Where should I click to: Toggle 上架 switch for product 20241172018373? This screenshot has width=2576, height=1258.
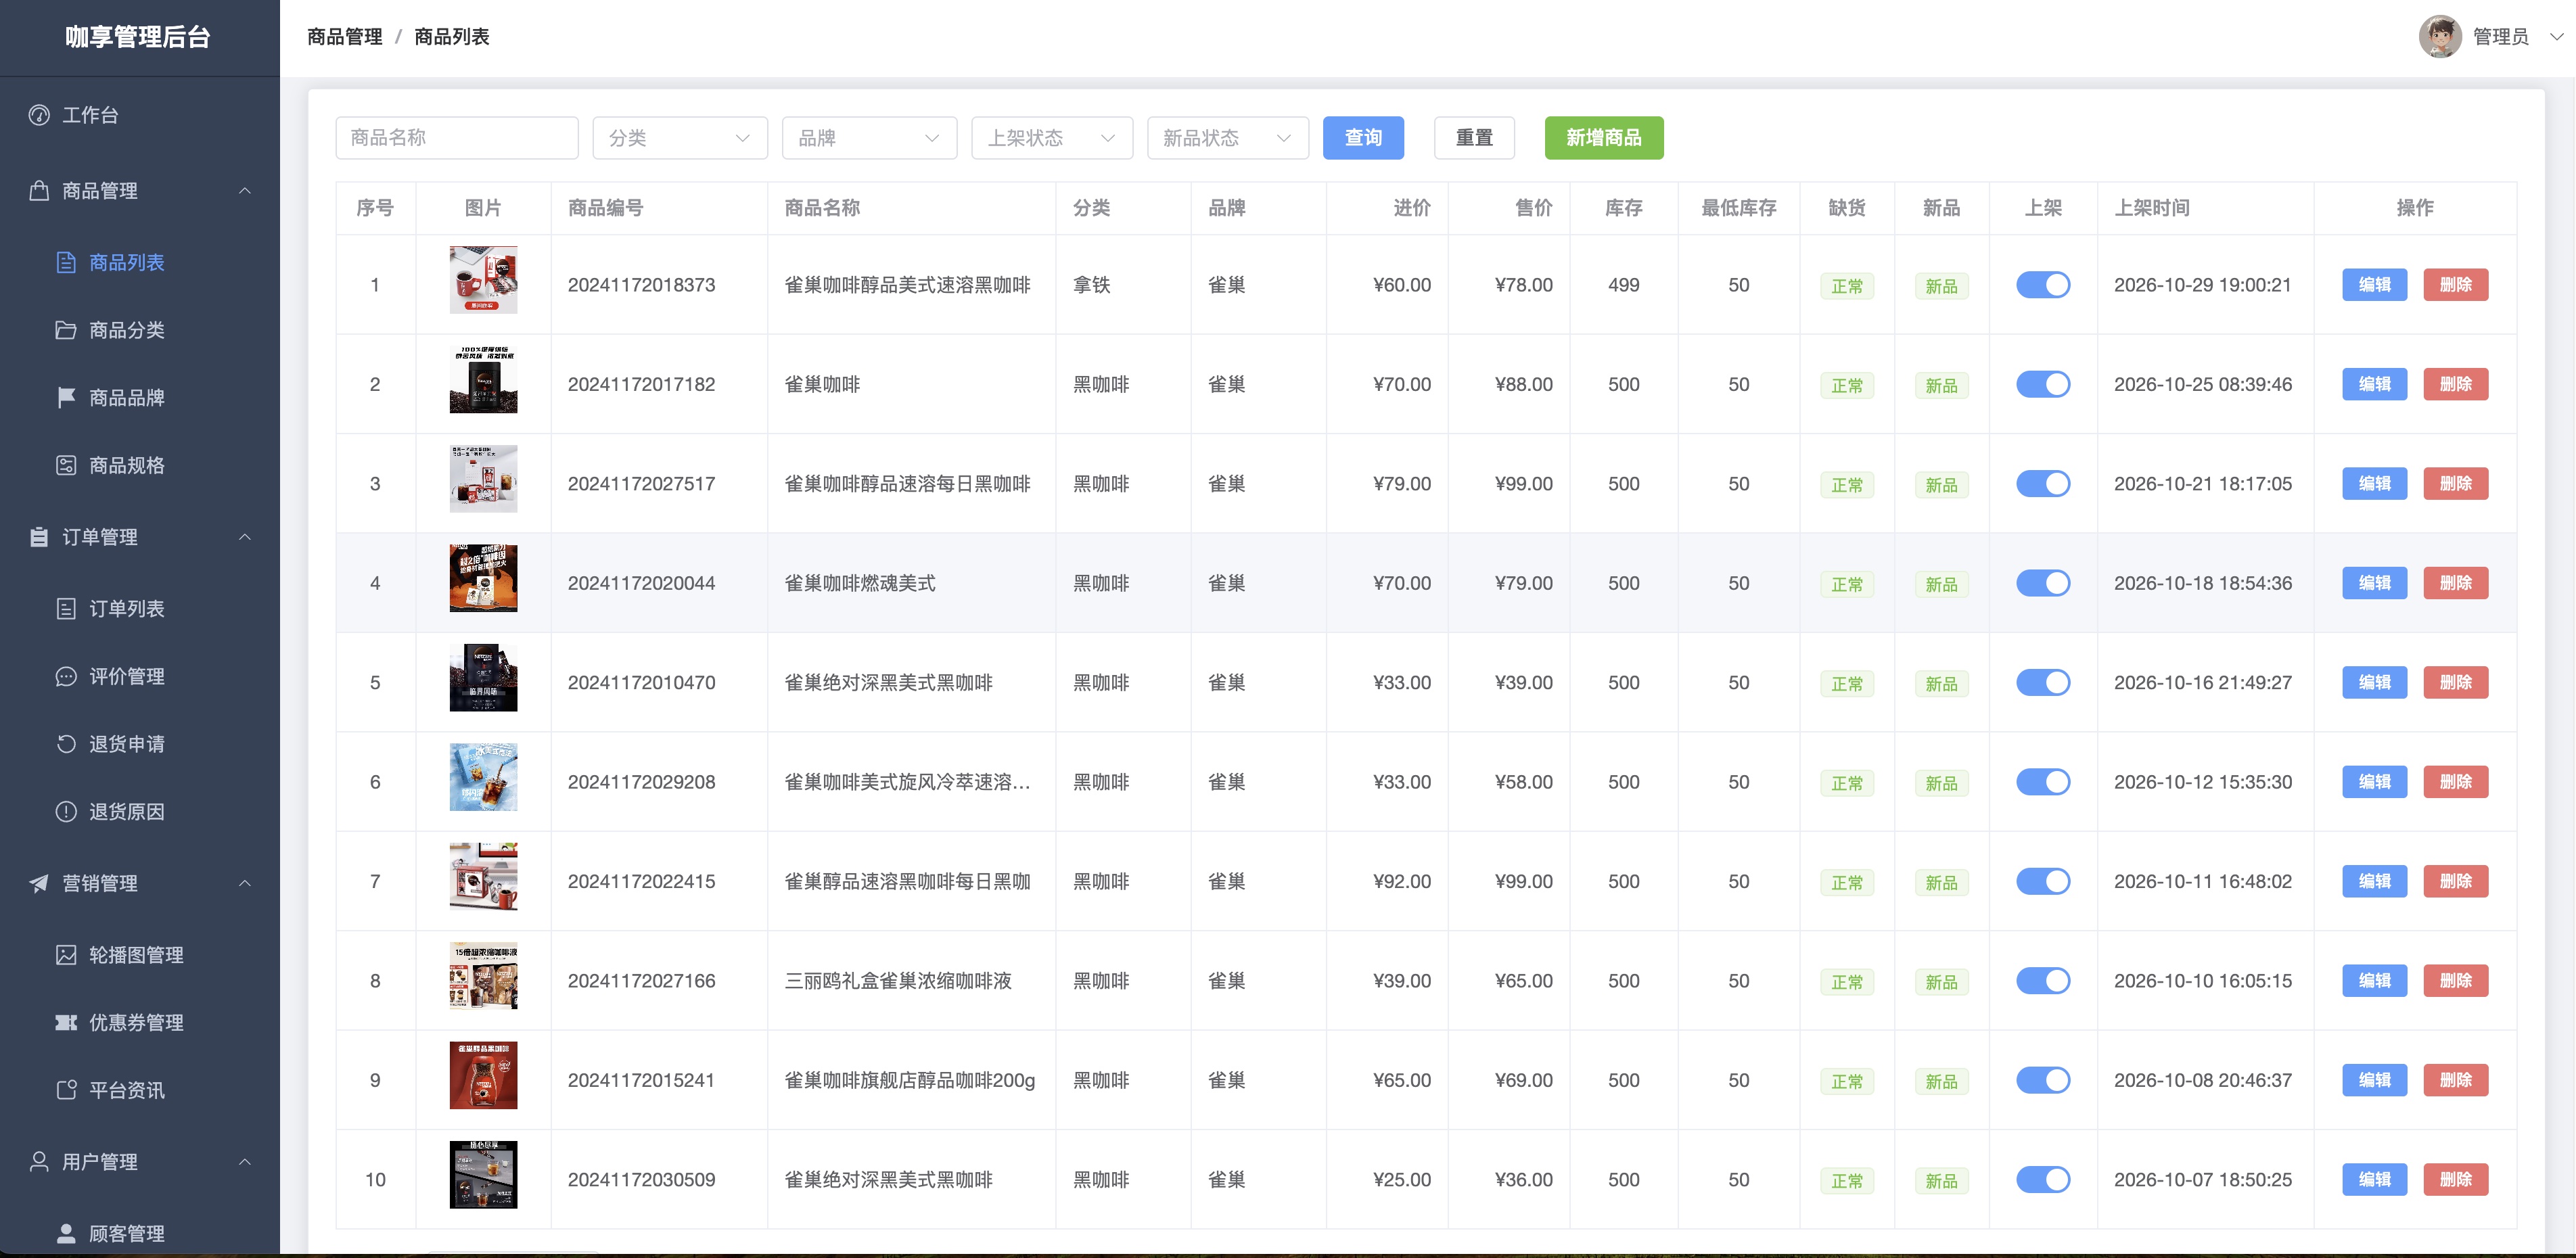(x=2043, y=285)
